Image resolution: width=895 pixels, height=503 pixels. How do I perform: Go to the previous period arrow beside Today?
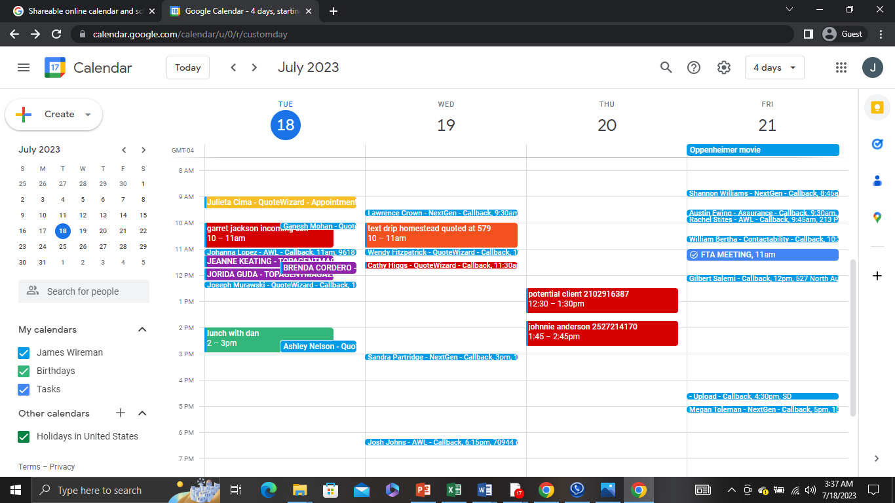click(233, 67)
